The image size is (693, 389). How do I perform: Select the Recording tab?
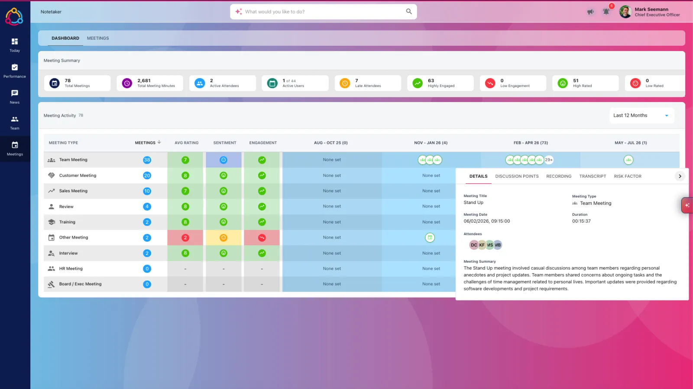pos(559,176)
